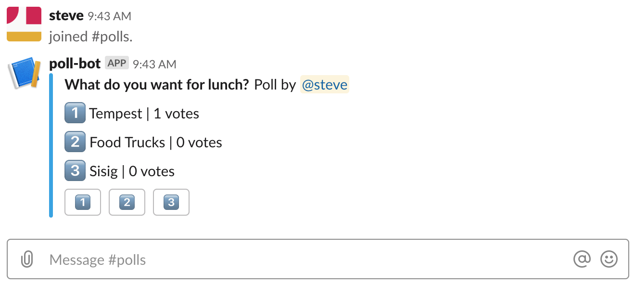The height and width of the screenshot is (285, 635).
Task: Click the steve username
Action: click(66, 15)
